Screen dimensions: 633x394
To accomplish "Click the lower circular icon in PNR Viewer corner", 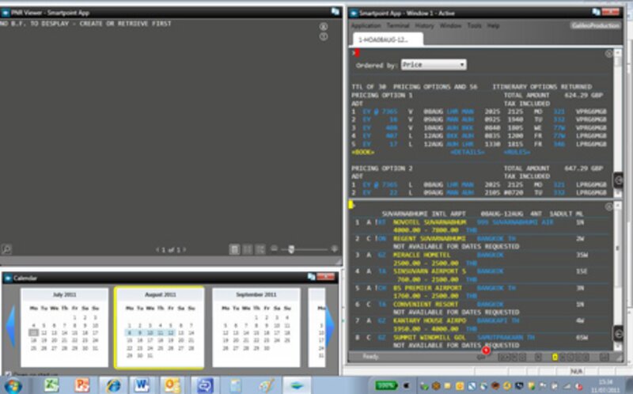I will coord(324,36).
